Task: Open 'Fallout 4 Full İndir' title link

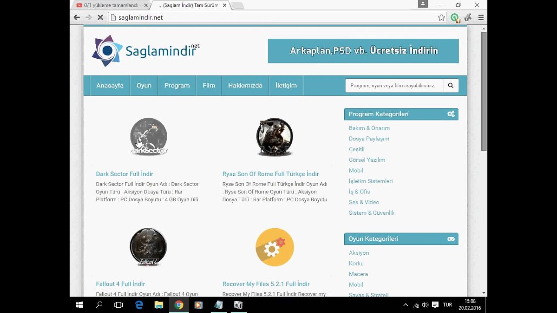Action: point(121,284)
